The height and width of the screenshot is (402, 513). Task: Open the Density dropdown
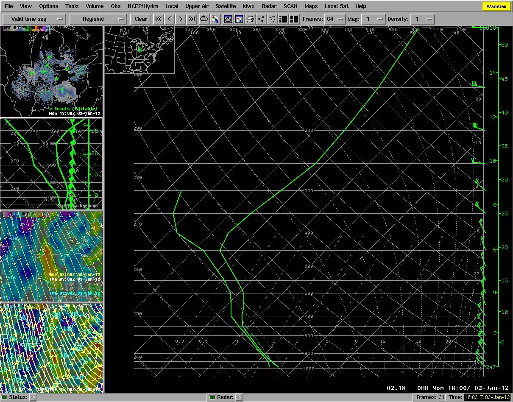pos(423,19)
